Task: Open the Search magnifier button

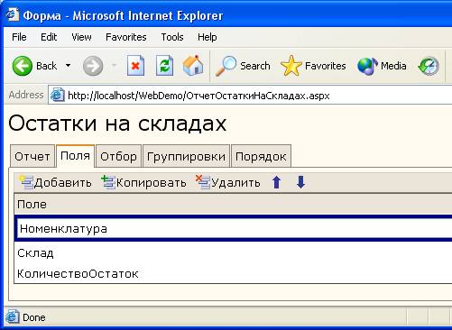Action: [243, 66]
